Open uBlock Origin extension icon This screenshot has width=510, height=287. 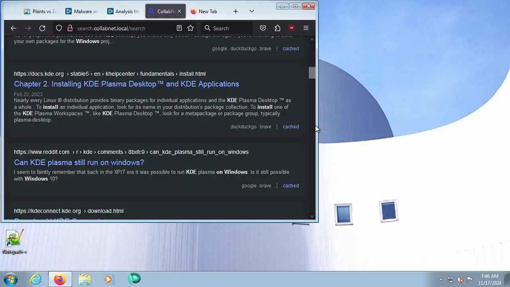click(292, 28)
